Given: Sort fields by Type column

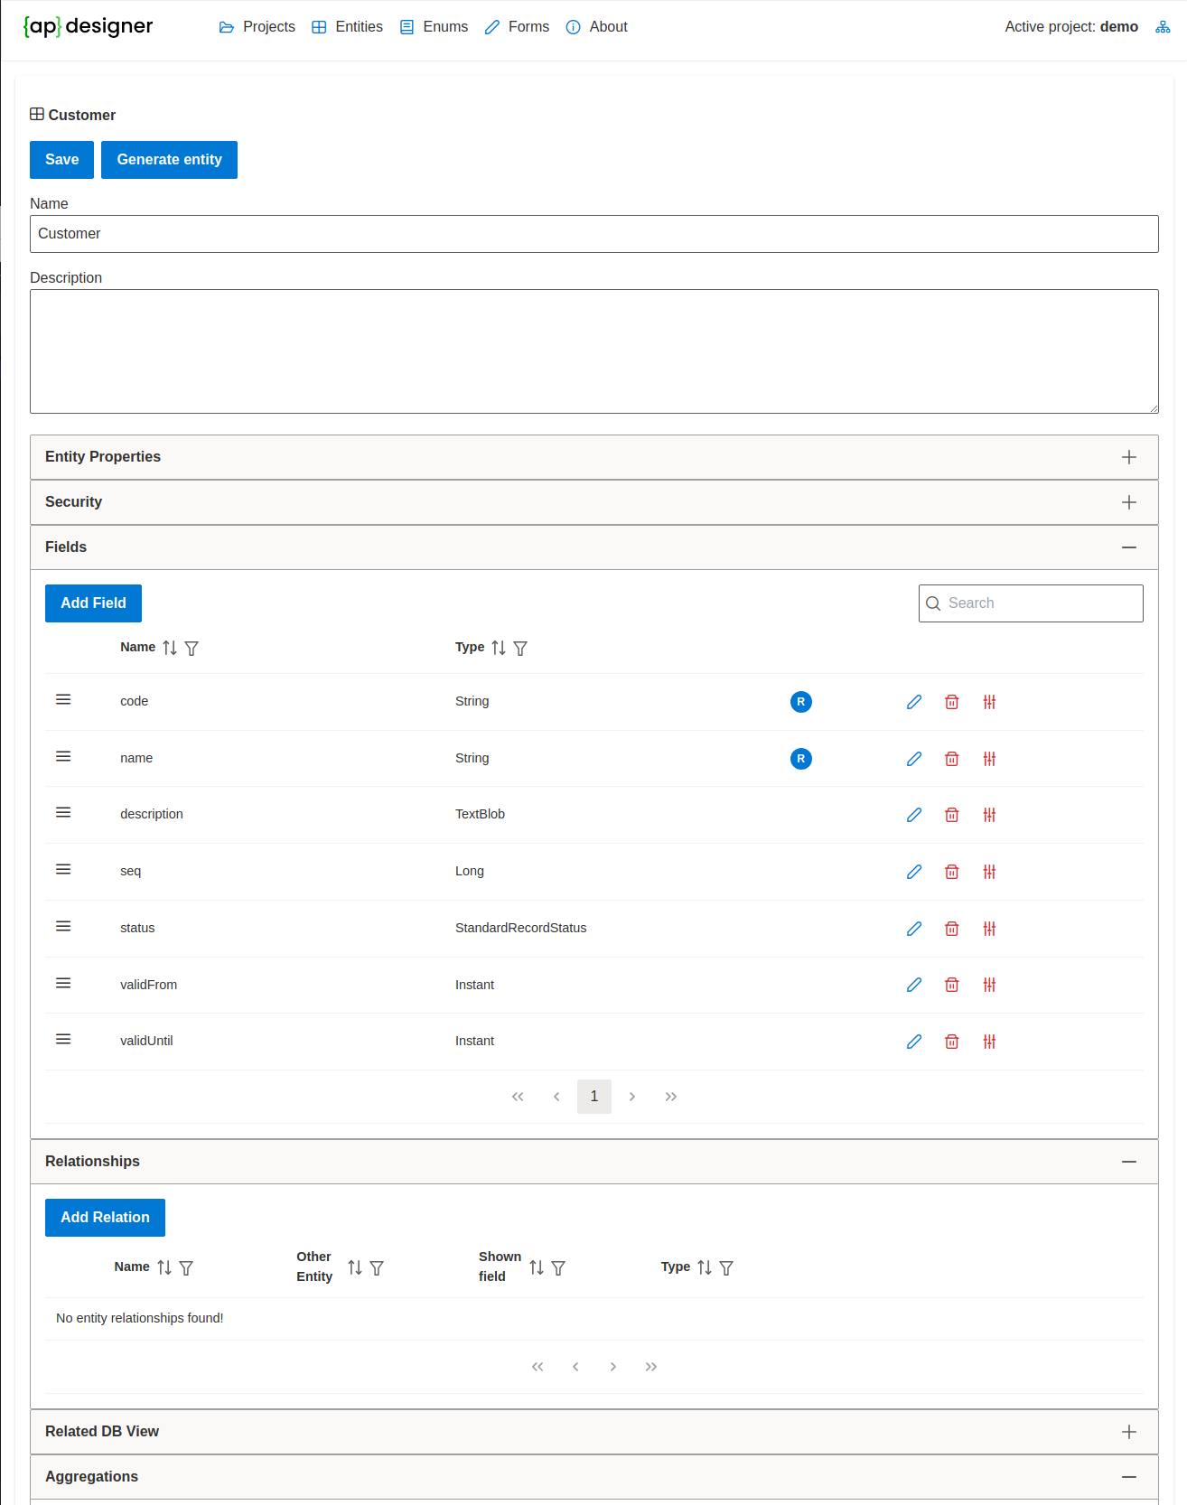Looking at the screenshot, I should (x=499, y=648).
